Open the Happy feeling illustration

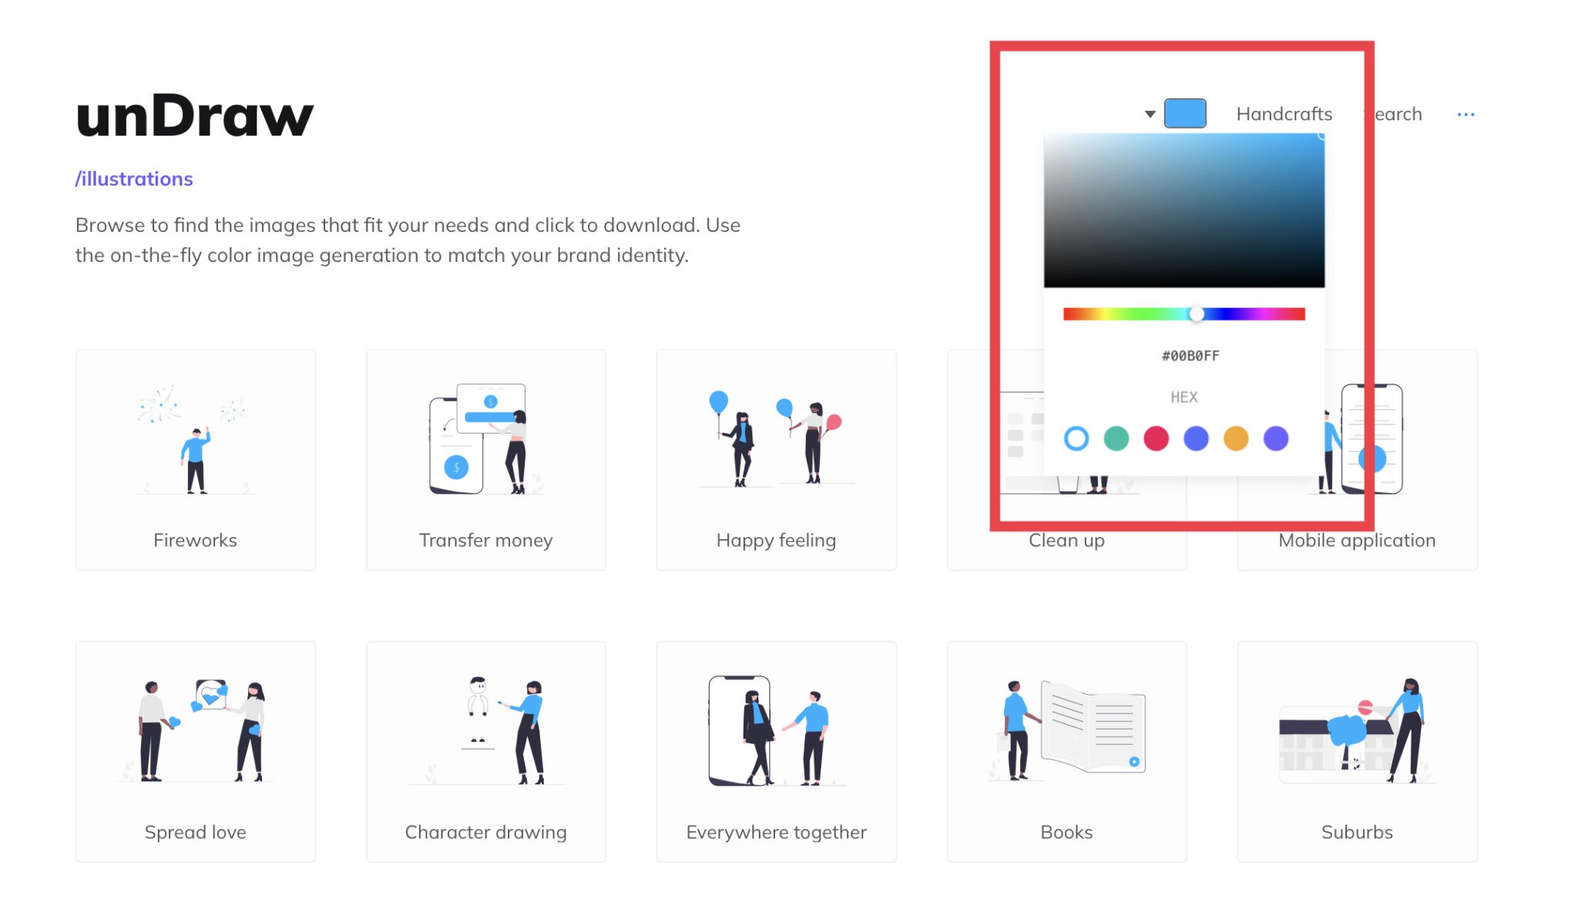[x=776, y=460]
